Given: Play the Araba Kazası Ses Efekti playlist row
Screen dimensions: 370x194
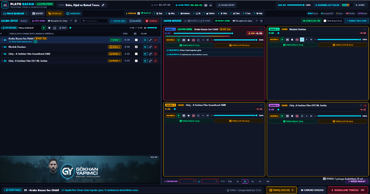Looking at the screenshot, I should [145, 40].
